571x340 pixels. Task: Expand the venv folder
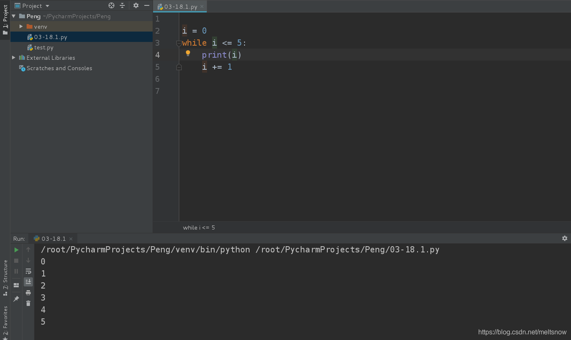coord(21,27)
